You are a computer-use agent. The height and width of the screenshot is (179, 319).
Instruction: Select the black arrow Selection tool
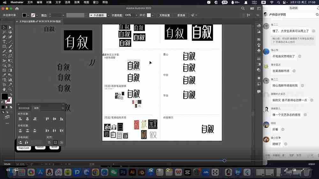(4, 27)
